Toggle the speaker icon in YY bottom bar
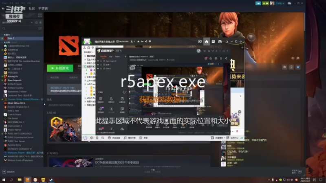Viewport: 326px width, 183px height. (92, 138)
